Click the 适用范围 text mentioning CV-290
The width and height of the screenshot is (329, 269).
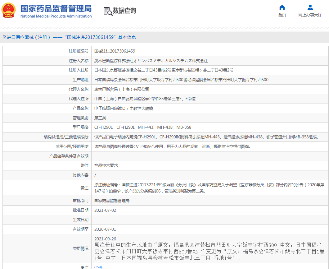click(x=173, y=146)
